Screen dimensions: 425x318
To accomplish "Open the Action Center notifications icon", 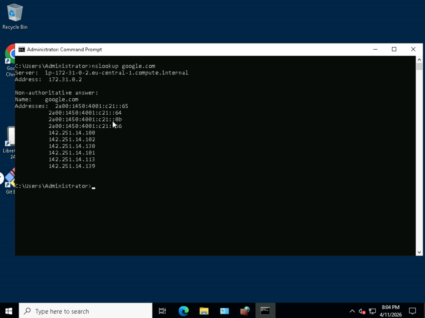I will pos(412,311).
